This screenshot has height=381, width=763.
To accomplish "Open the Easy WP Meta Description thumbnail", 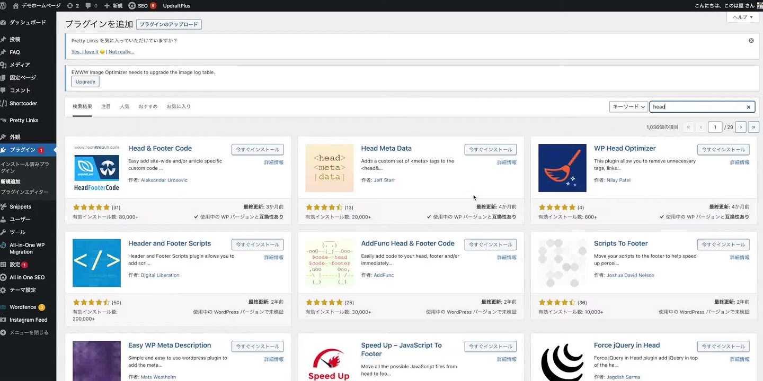I will [96, 361].
